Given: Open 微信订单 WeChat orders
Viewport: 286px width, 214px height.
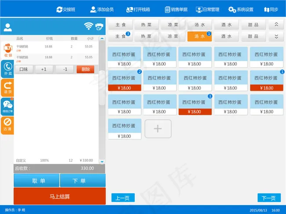Looking at the screenshot, I should (x=7, y=106).
